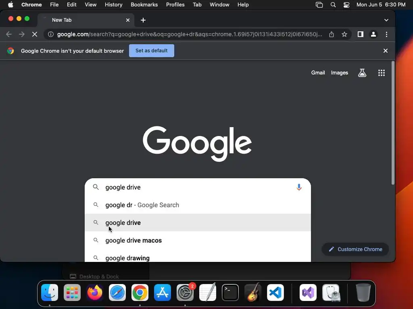
Task: Open Tab menu
Action: pyautogui.click(x=197, y=4)
